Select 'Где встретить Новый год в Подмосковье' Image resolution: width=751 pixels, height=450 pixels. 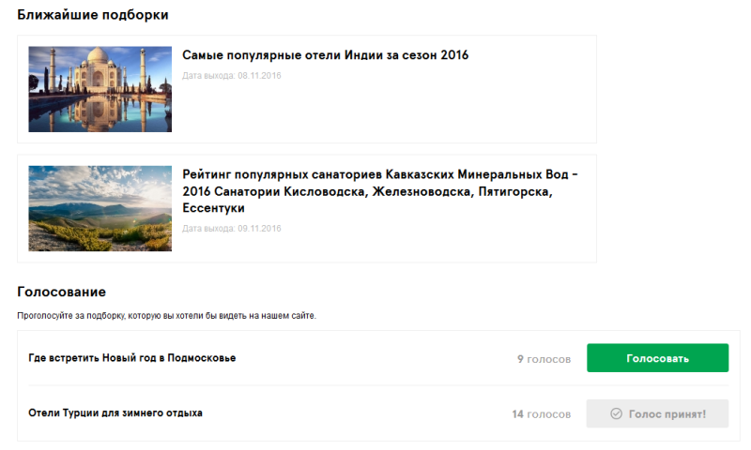(x=132, y=358)
